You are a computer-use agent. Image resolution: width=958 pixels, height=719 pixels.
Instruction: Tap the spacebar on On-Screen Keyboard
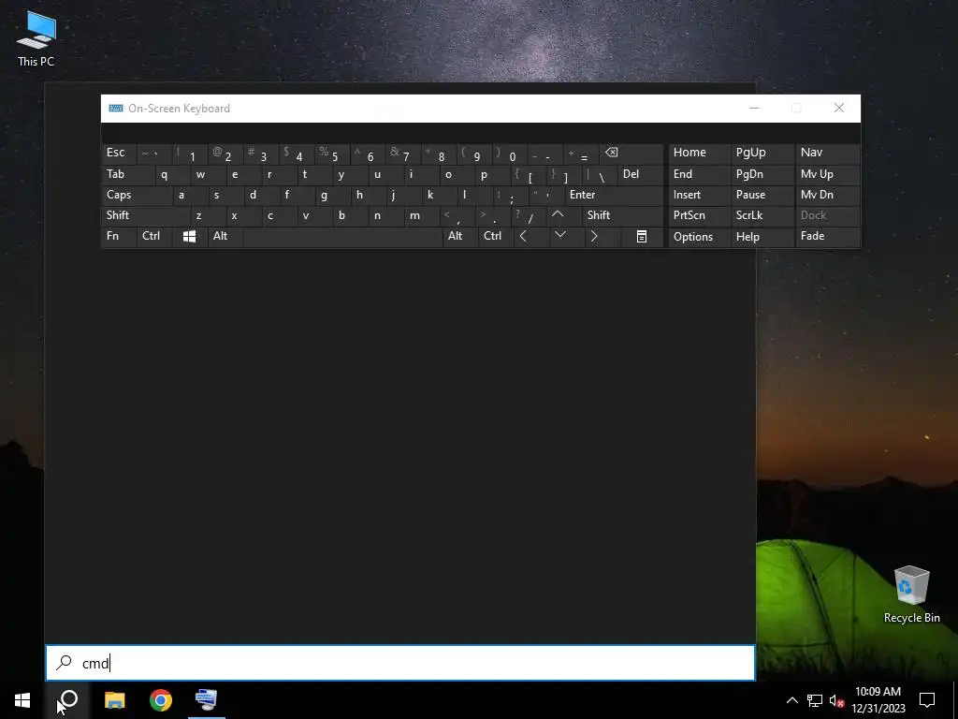[342, 237]
